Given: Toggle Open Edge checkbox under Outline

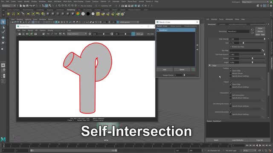Looking at the screenshot, I should [x=230, y=71].
